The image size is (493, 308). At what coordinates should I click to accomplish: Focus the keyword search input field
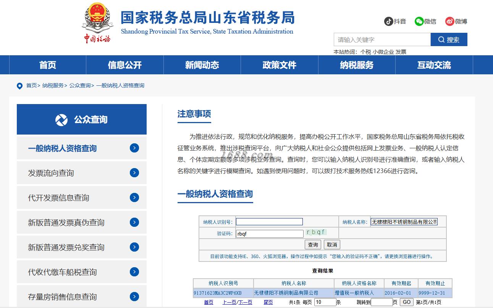click(382, 40)
